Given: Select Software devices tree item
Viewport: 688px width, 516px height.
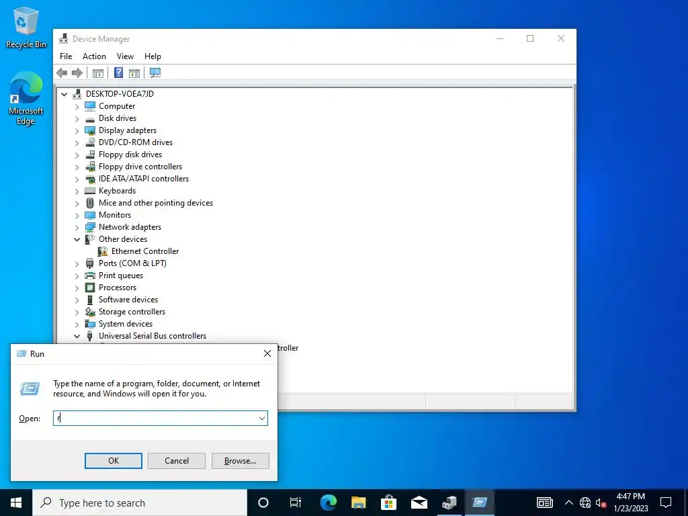Looking at the screenshot, I should point(128,300).
